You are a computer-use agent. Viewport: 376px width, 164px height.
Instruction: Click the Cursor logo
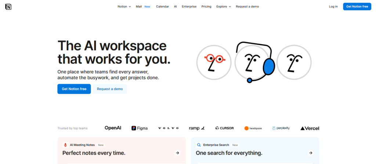coord(224,128)
